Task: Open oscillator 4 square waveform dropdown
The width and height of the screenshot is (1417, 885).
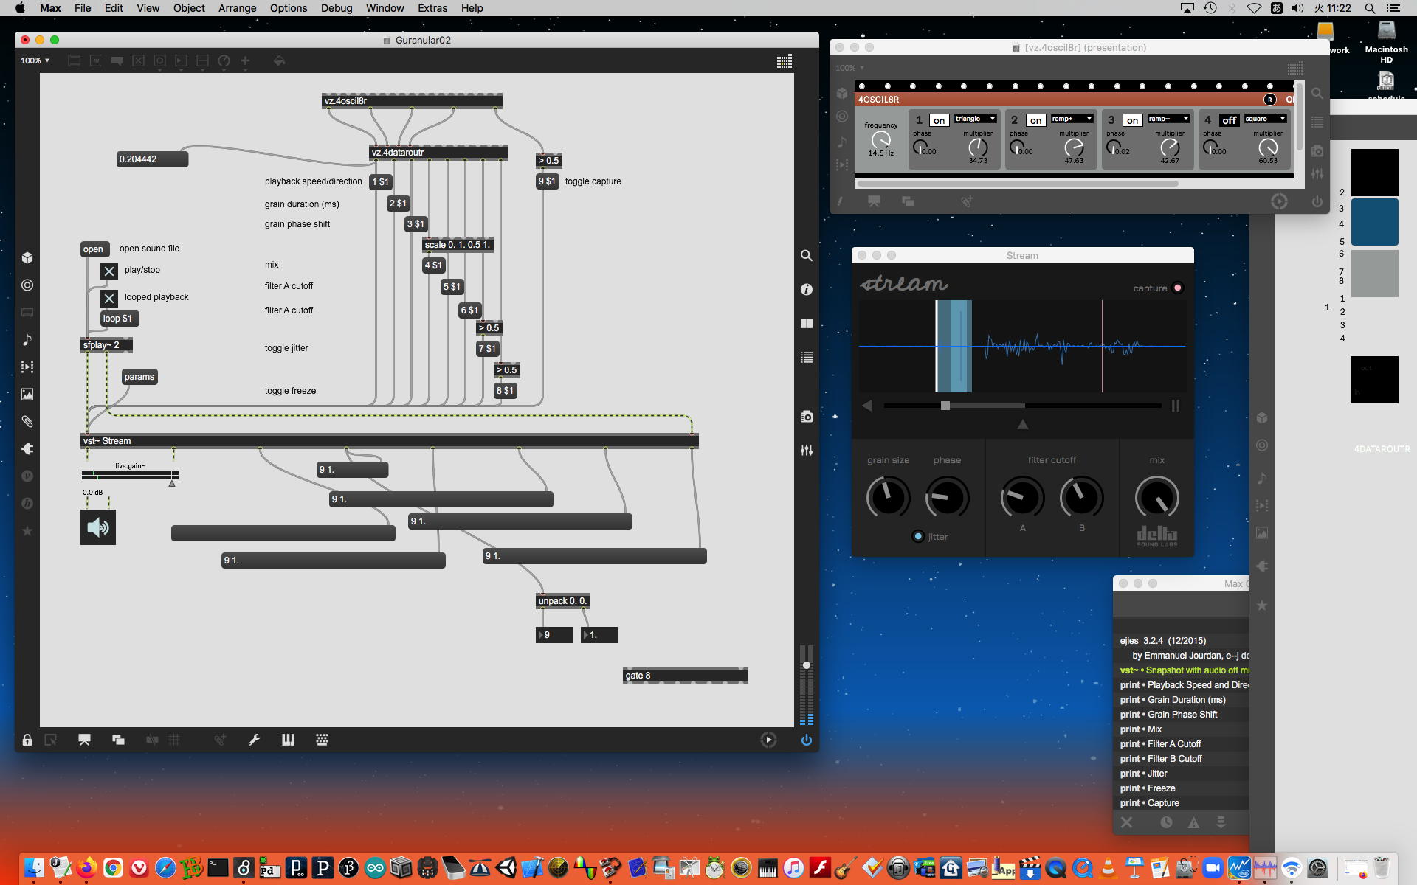Action: coord(1265,119)
